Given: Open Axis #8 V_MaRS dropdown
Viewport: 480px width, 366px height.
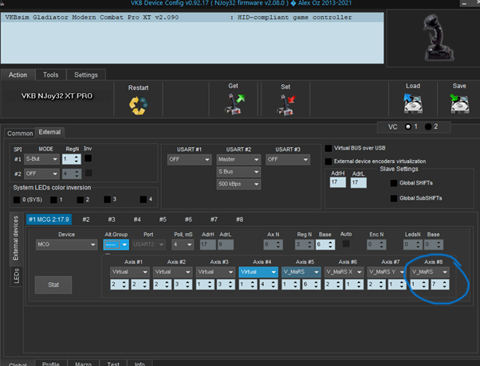Looking at the screenshot, I should tap(430, 272).
